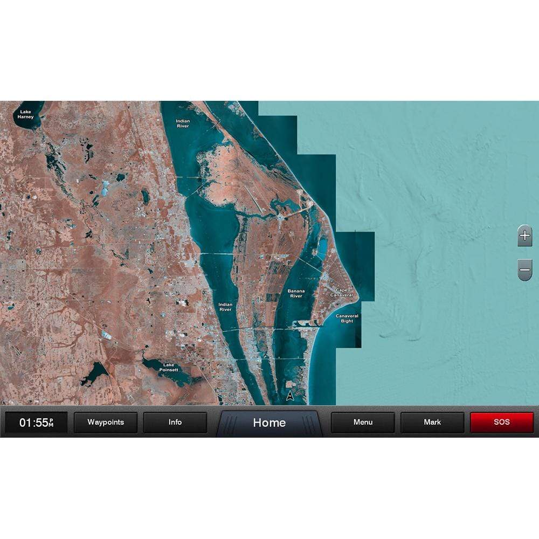Tap the Cape Canaveral label
The height and width of the screenshot is (539, 539).
coord(341,293)
